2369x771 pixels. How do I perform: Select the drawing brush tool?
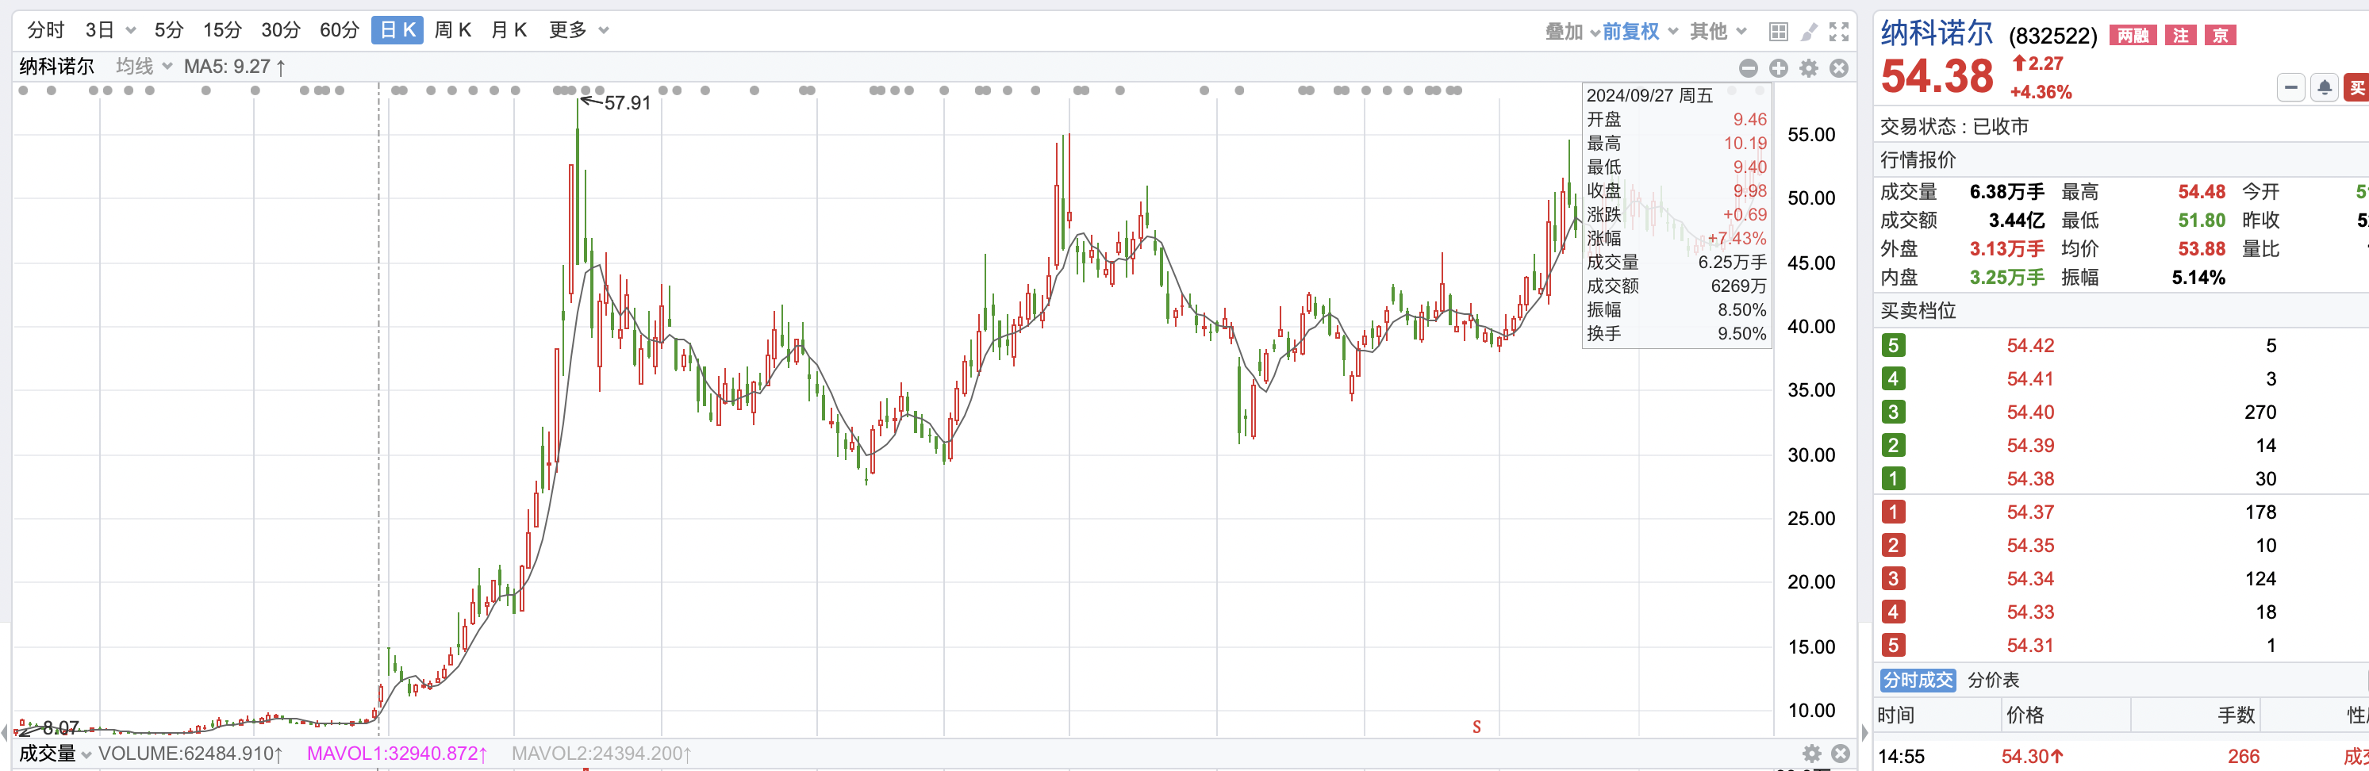(x=1809, y=31)
